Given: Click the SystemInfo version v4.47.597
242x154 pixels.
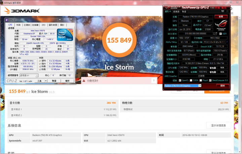Looking at the screenshot, I should tap(37, 141).
